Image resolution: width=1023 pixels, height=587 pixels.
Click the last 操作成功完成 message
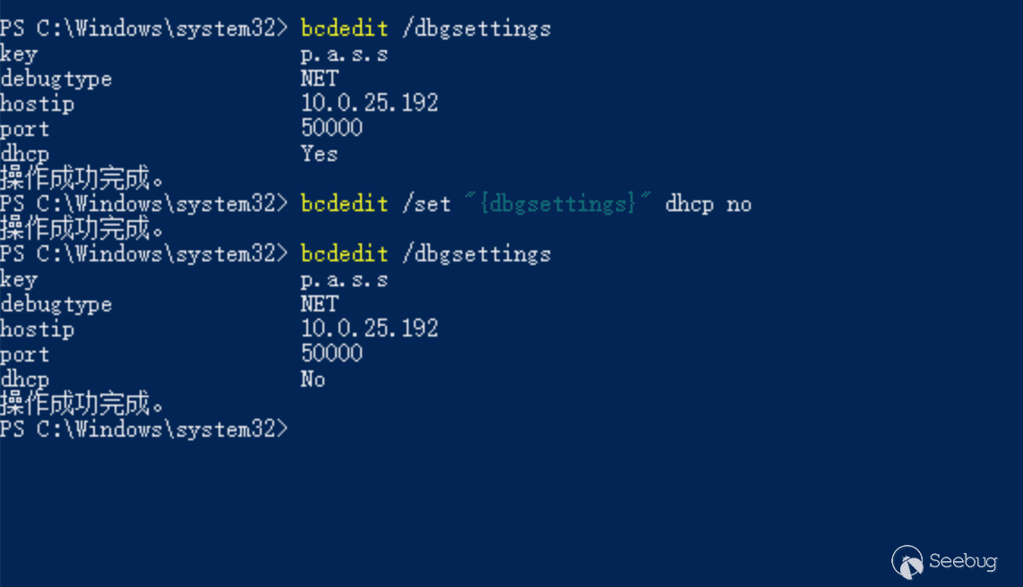click(82, 404)
